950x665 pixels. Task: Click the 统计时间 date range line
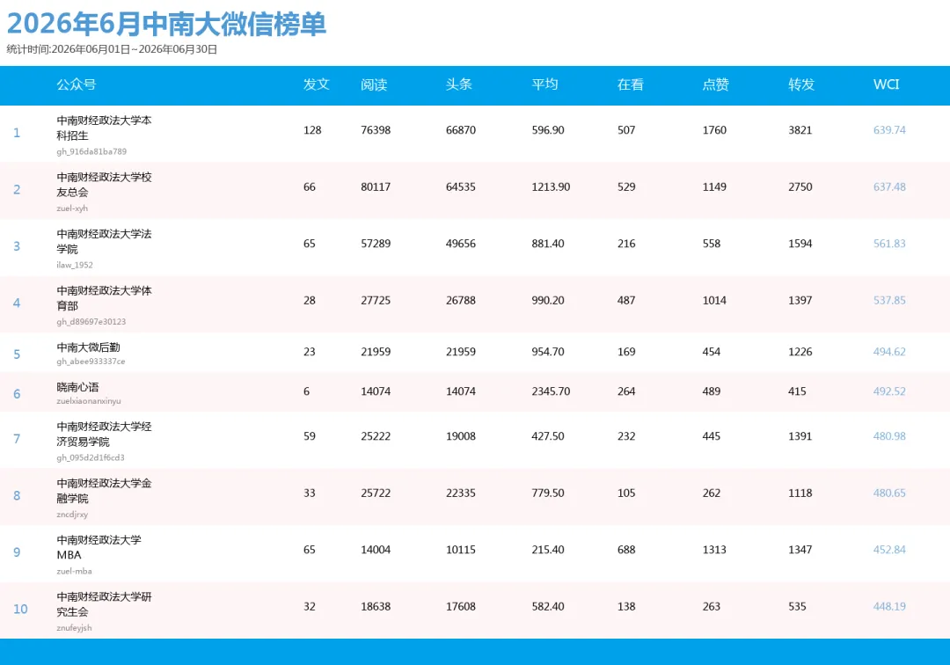112,49
